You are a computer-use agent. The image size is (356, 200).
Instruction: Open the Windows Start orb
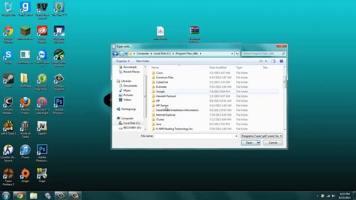(x=6, y=196)
